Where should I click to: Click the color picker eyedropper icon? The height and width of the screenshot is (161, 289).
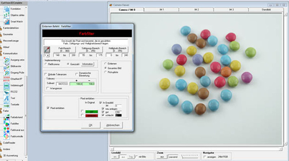coord(46,50)
